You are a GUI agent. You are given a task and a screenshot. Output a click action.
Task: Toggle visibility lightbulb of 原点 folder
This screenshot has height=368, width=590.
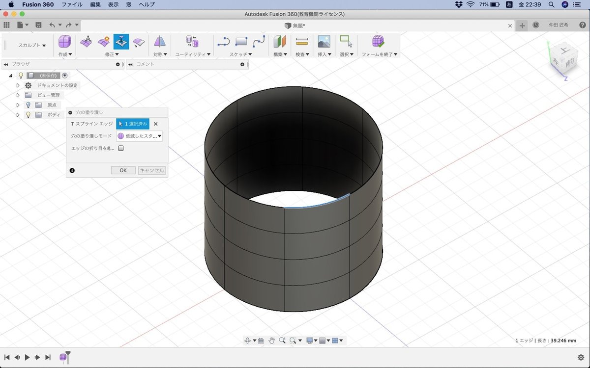click(x=29, y=105)
